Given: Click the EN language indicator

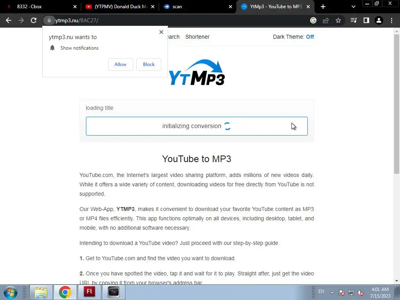Looking at the screenshot, I should 321,291.
